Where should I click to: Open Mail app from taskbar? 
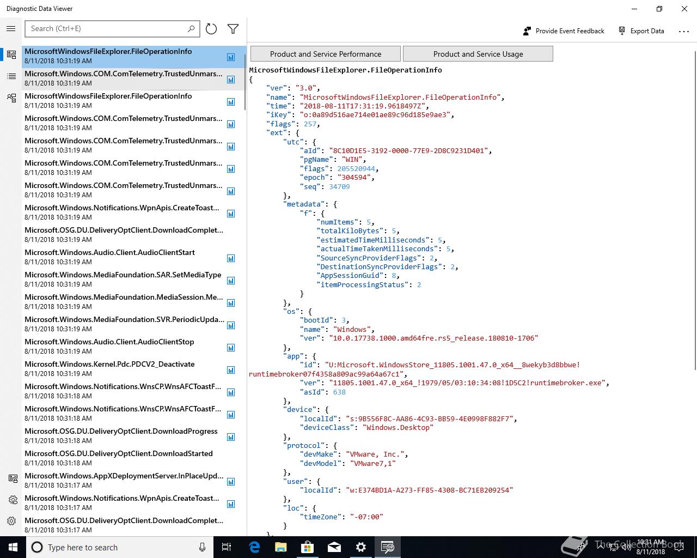(334, 547)
